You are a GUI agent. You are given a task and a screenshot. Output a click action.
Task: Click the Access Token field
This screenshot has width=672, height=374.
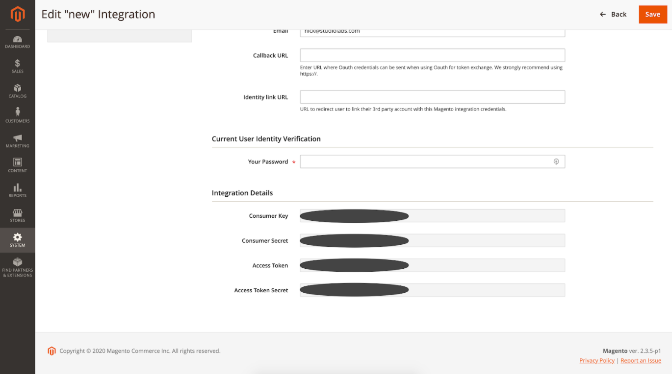pyautogui.click(x=433, y=265)
